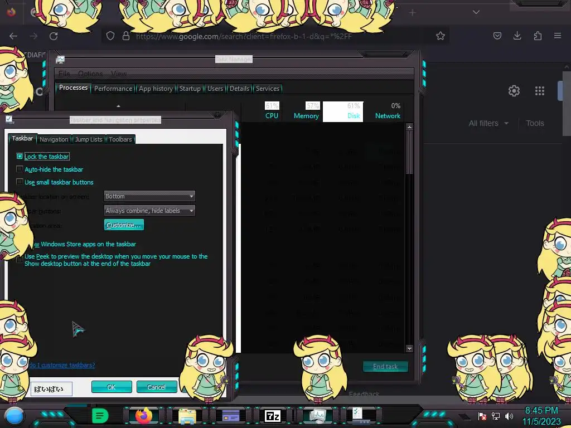Expand the All filters dropdown
571x428 pixels.
pyautogui.click(x=488, y=123)
